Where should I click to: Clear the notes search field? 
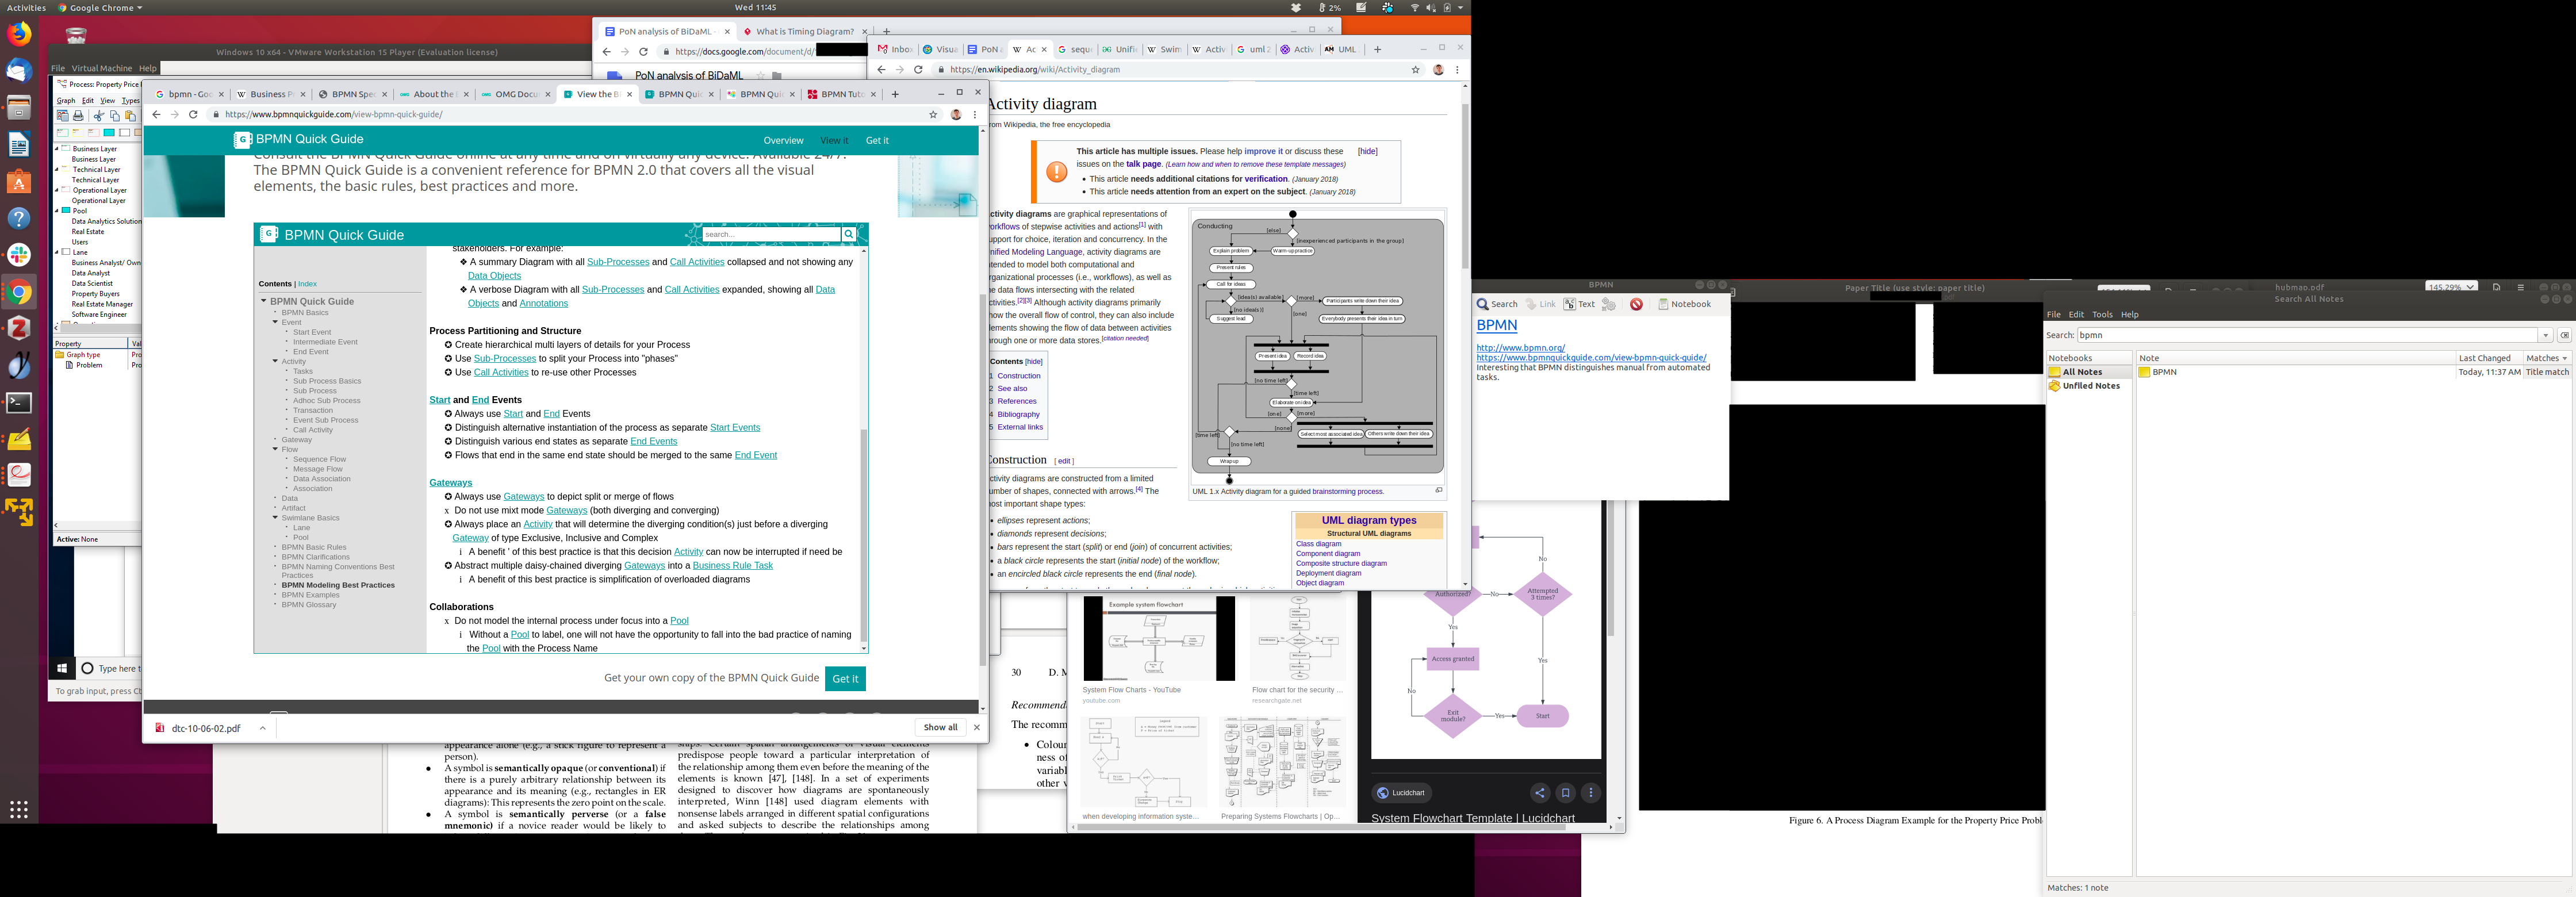(2564, 335)
